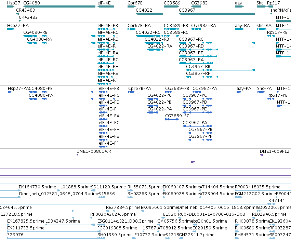Click the CG3982 gene name

(x=199, y=3)
